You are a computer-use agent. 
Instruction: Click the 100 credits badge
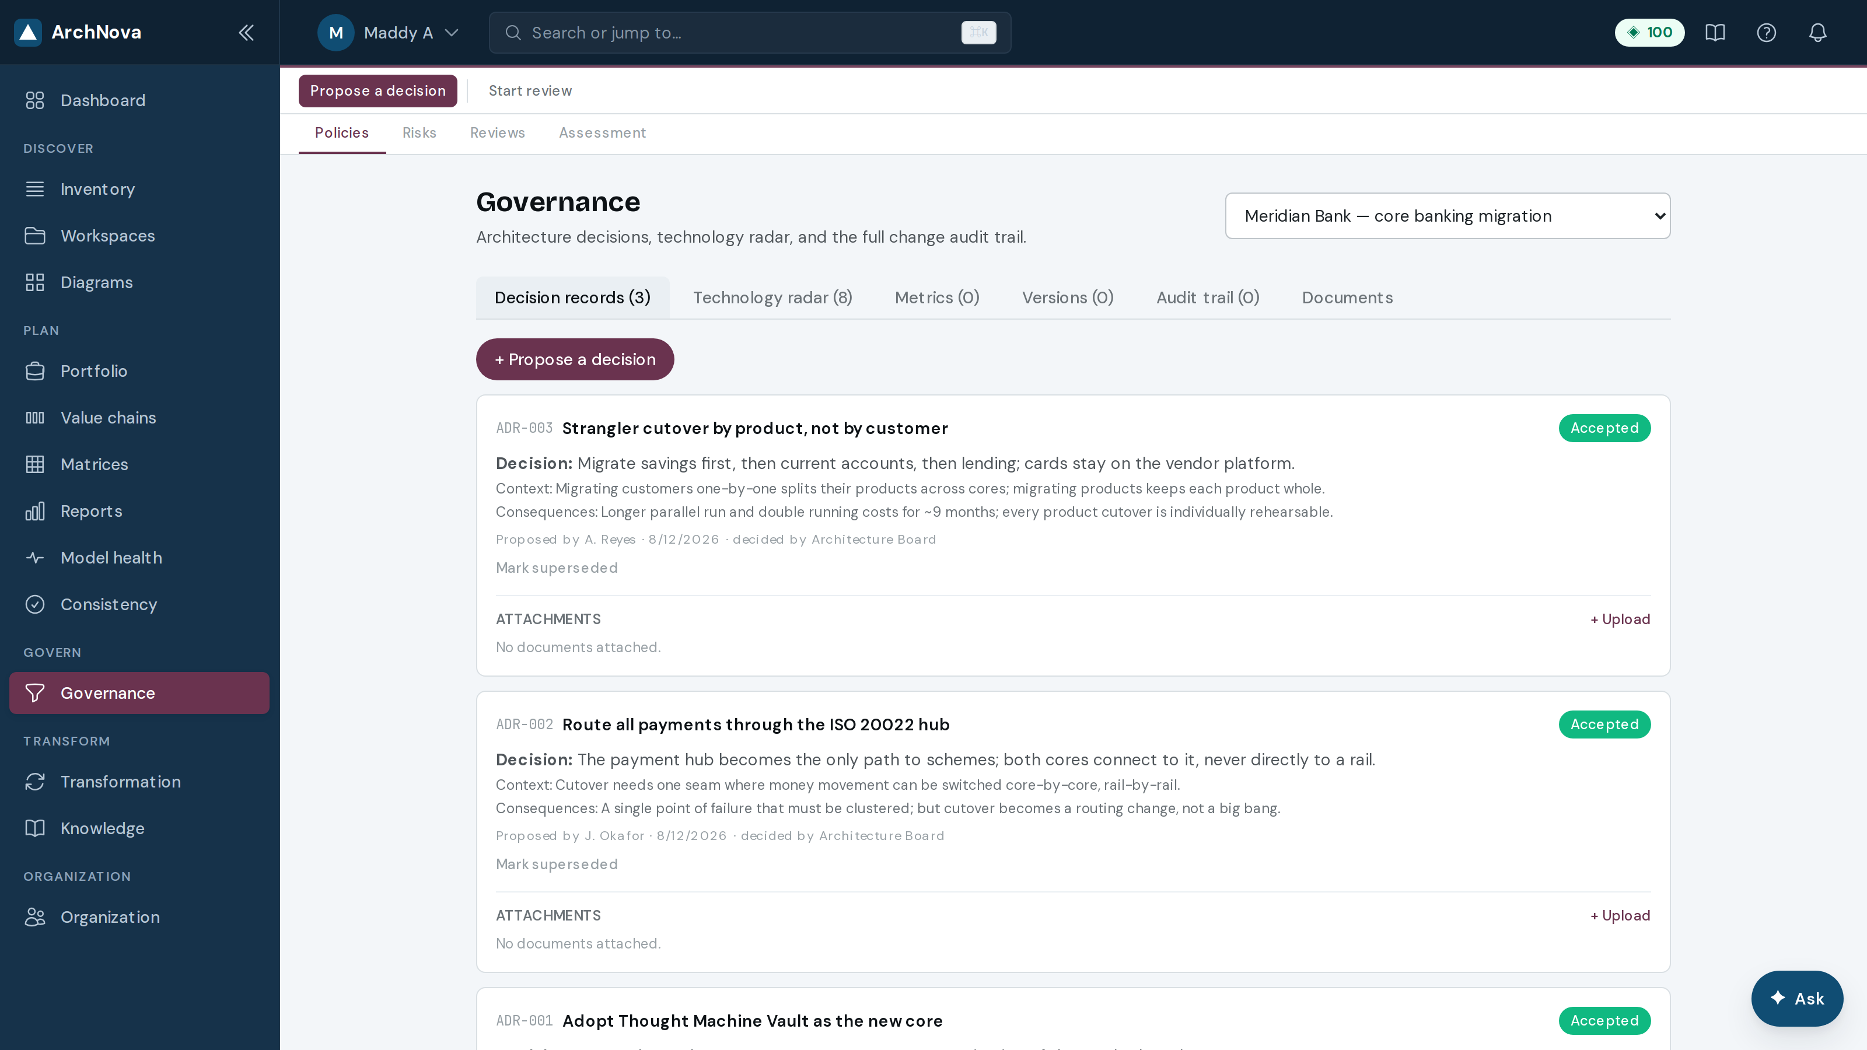(x=1649, y=33)
